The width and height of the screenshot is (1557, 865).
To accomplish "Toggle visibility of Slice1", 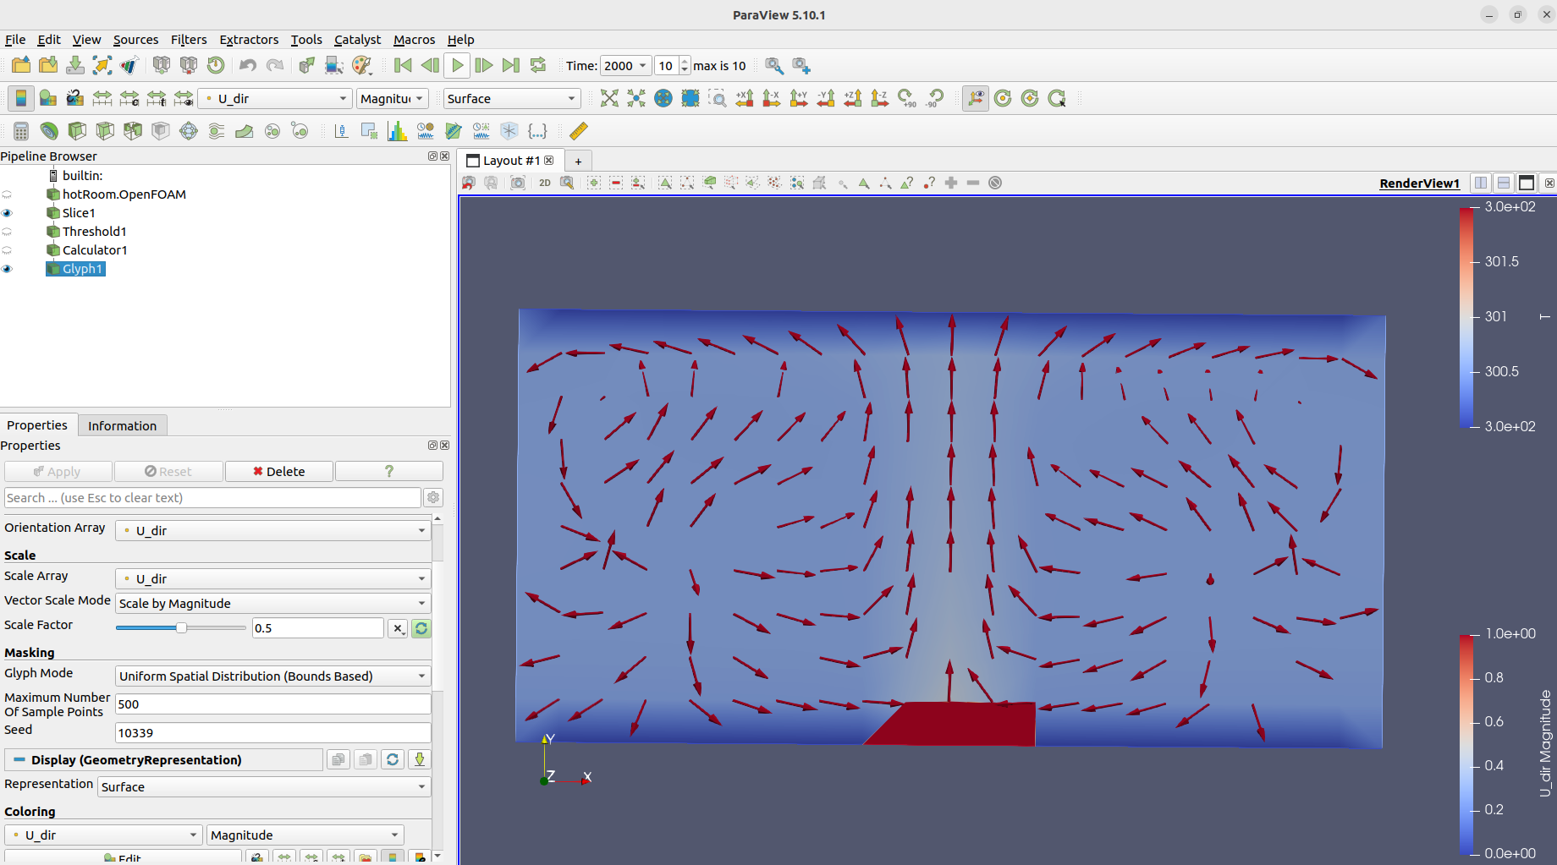I will [x=7, y=212].
